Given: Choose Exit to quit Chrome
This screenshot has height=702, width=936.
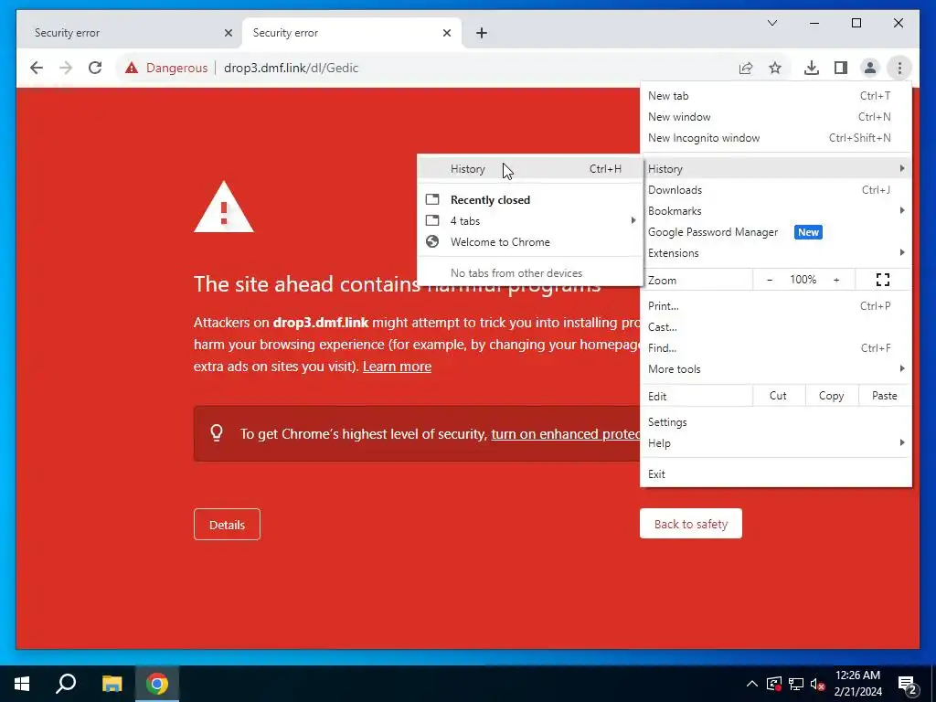Looking at the screenshot, I should 775,474.
